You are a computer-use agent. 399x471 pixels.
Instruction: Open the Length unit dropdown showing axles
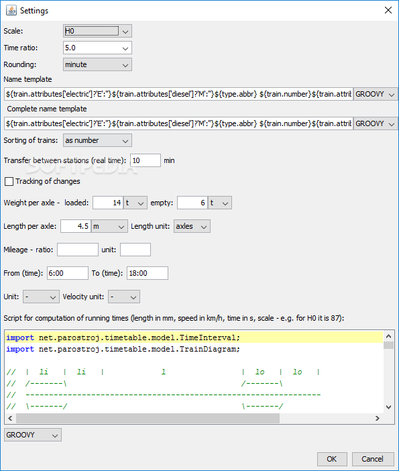192,226
